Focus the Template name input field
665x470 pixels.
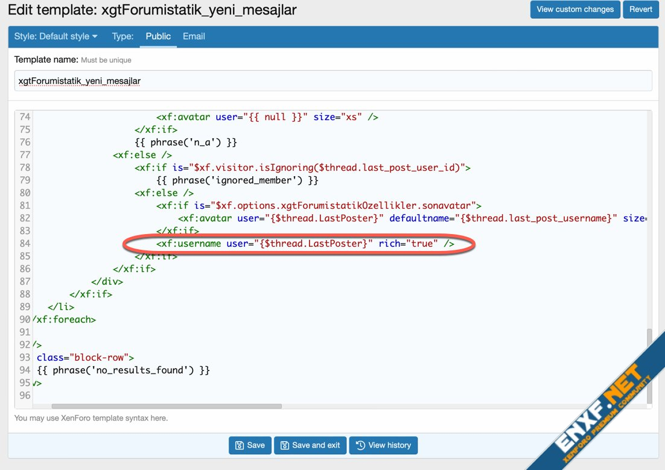[332, 81]
